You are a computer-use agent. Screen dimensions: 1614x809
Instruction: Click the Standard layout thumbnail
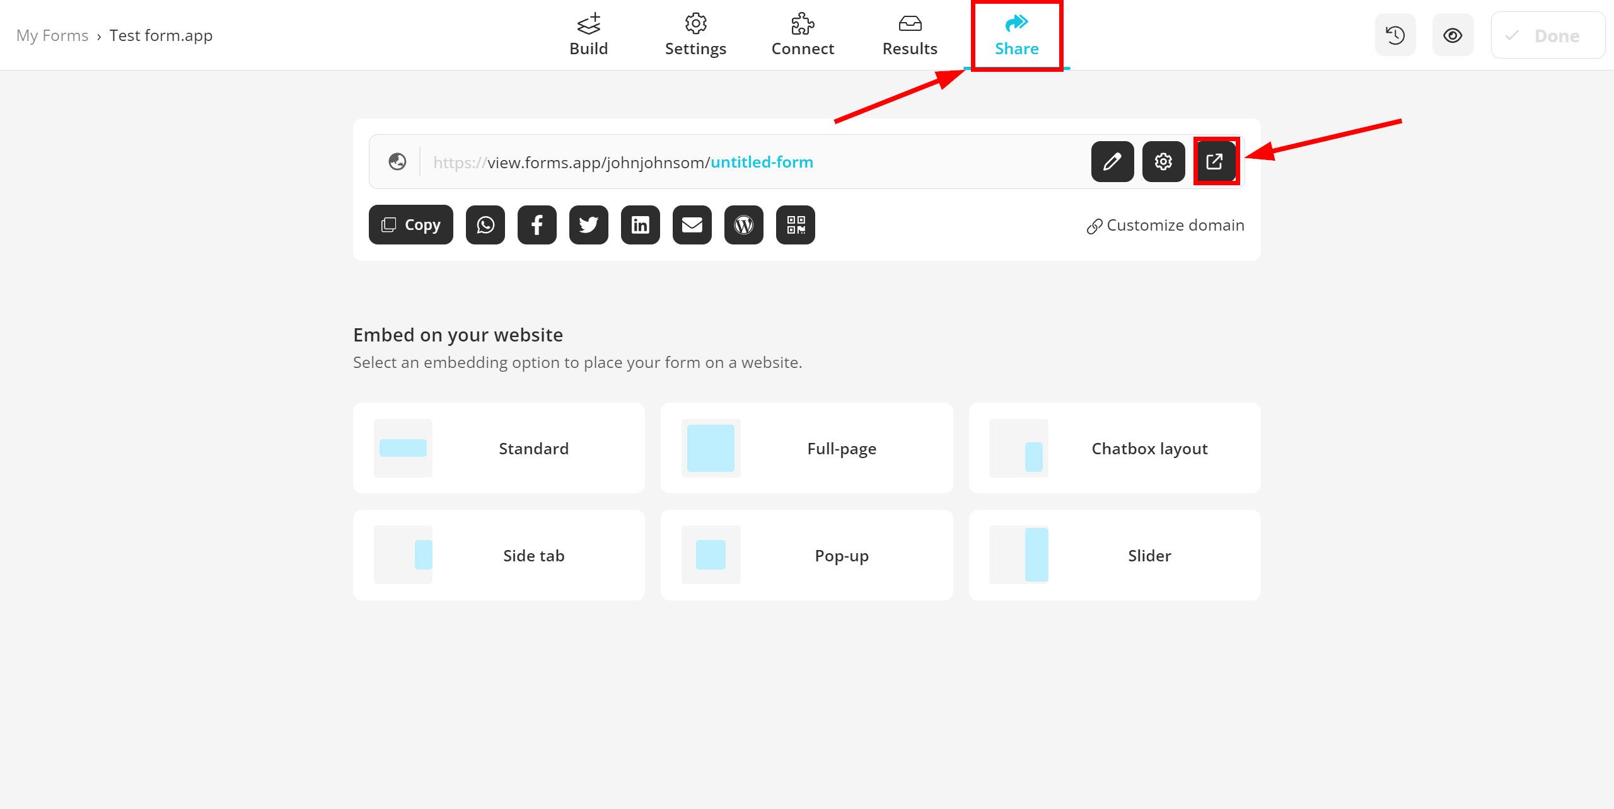click(x=403, y=448)
